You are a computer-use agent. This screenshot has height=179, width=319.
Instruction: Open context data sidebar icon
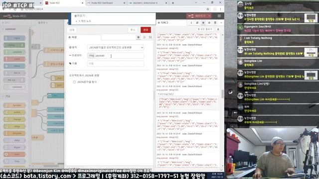click(215, 23)
